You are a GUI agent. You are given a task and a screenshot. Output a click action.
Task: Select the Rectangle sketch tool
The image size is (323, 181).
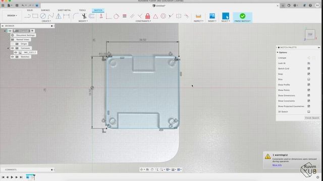coord(35,16)
